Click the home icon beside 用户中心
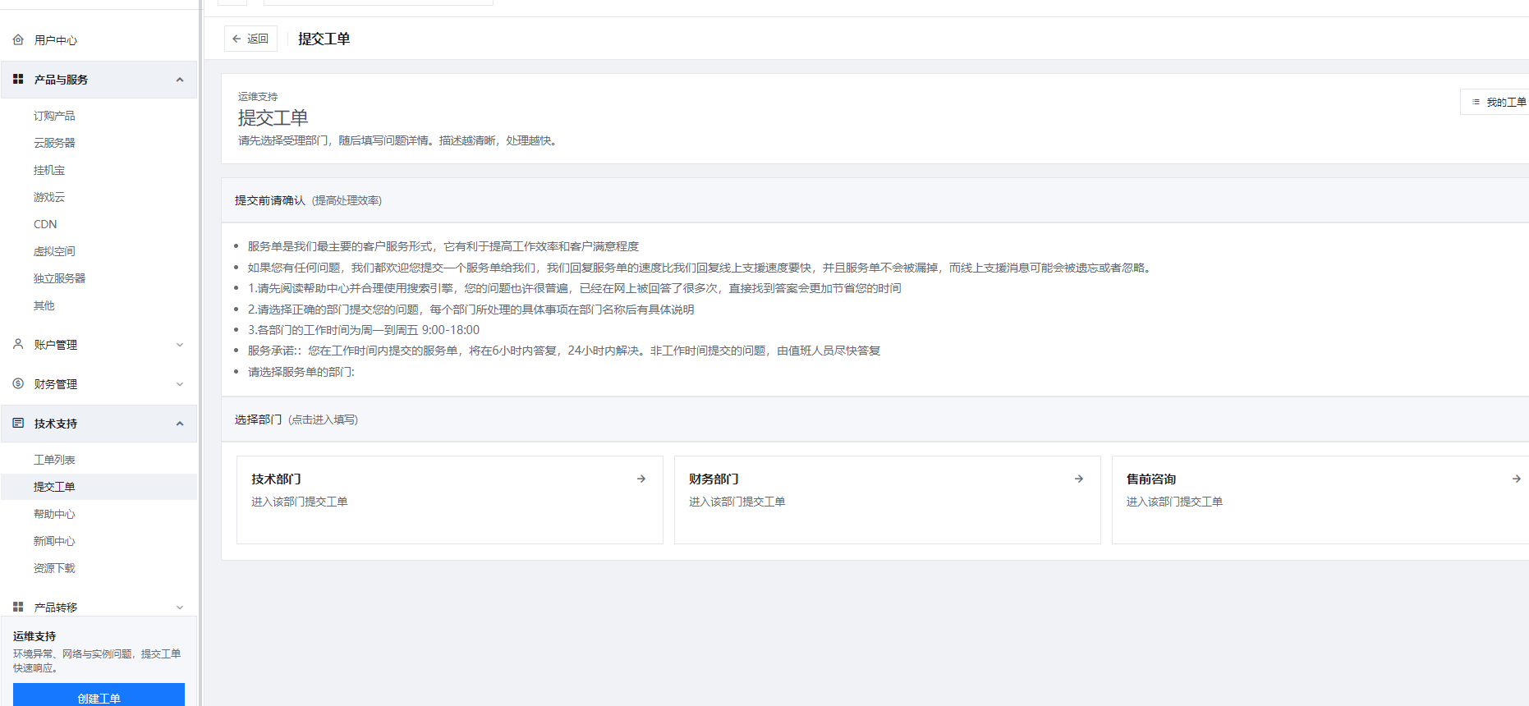The height and width of the screenshot is (706, 1529). pyautogui.click(x=18, y=39)
